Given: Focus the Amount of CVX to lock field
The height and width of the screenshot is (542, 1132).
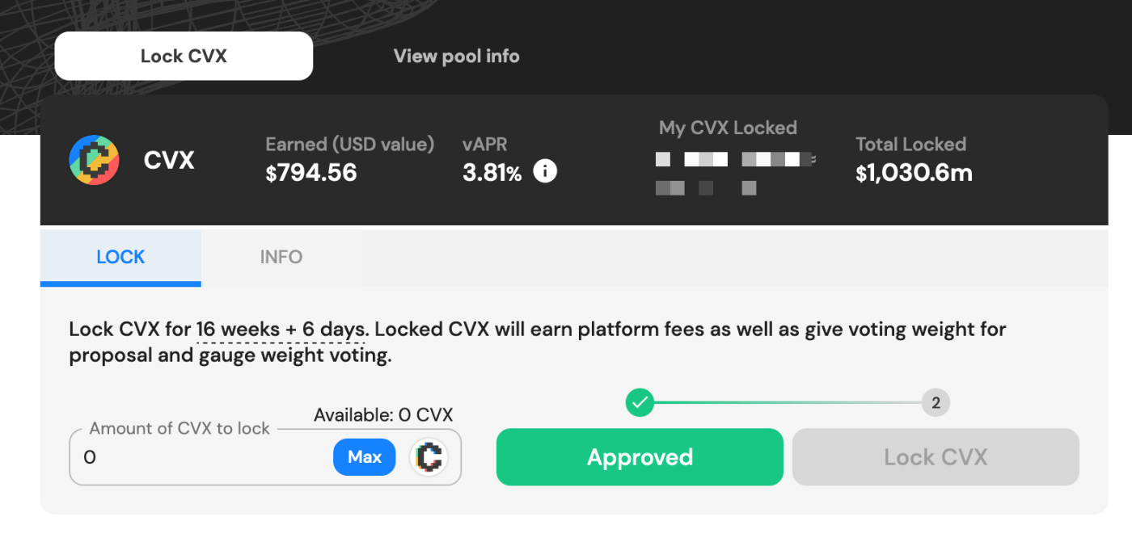Looking at the screenshot, I should click(265, 457).
